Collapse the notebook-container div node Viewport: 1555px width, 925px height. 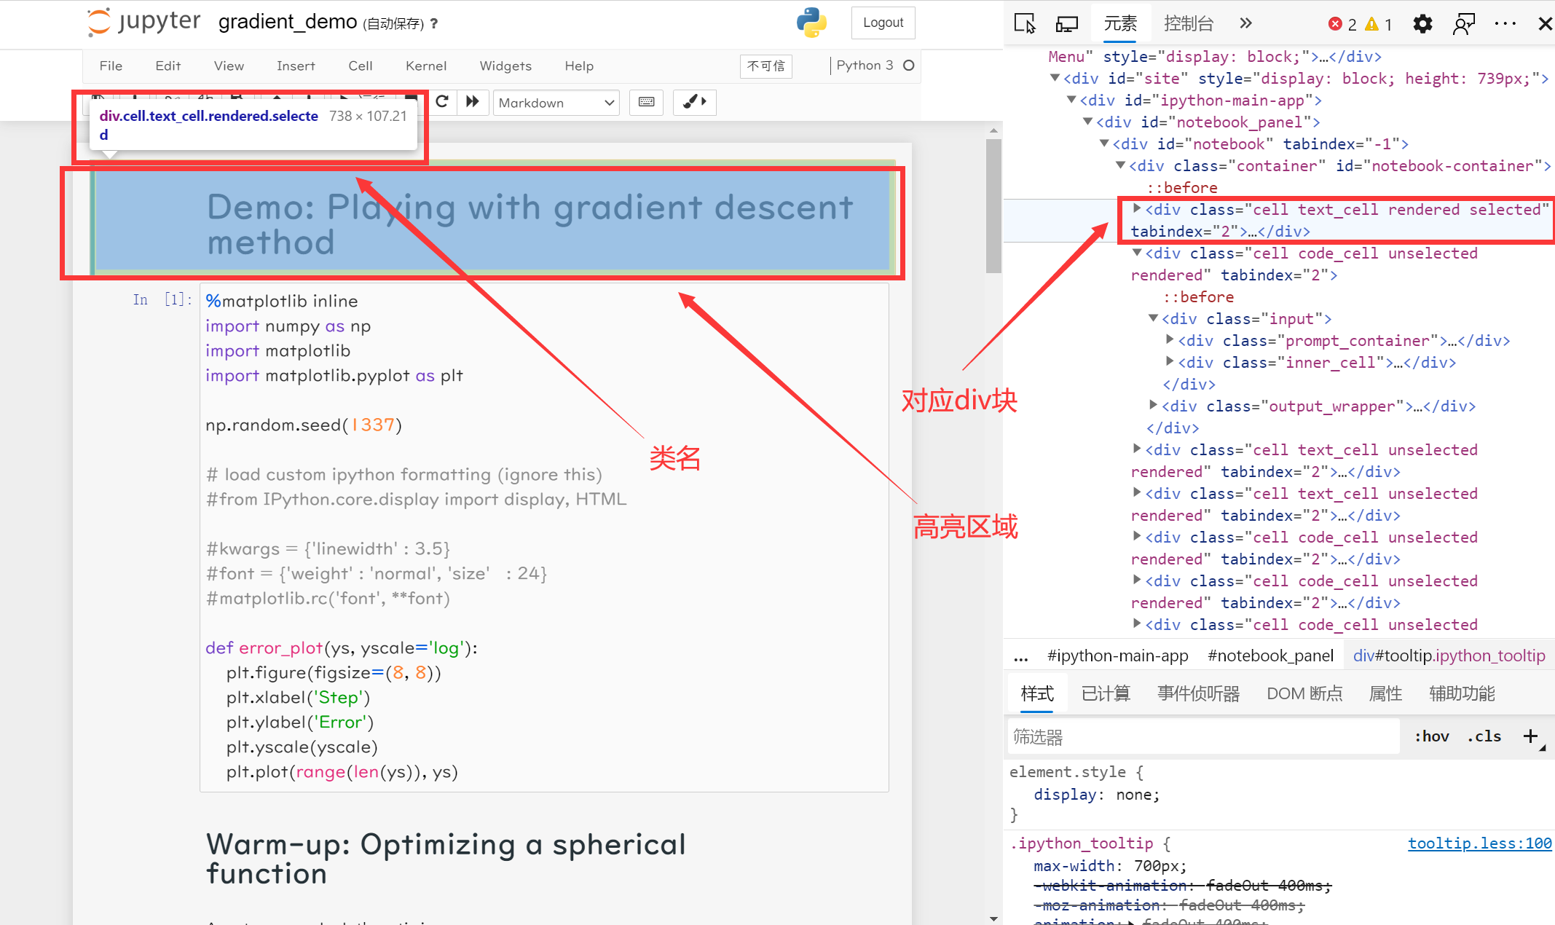(x=1119, y=165)
